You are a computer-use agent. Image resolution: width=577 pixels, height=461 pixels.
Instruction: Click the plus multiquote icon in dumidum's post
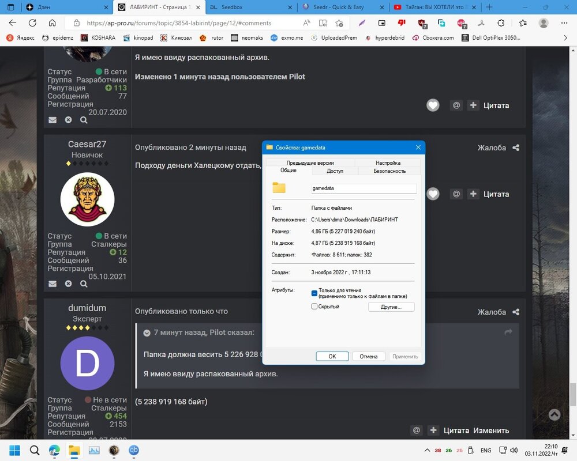[433, 430]
